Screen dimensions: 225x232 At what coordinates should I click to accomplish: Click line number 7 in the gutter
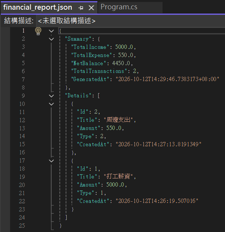[x=23, y=80]
